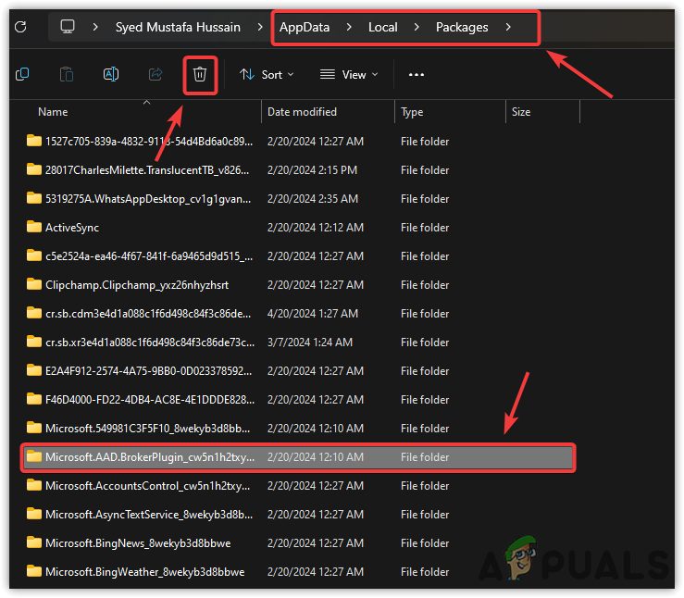Click the Microsoft.549981C3F5F10 folder icon
The height and width of the screenshot is (598, 684).
click(34, 428)
